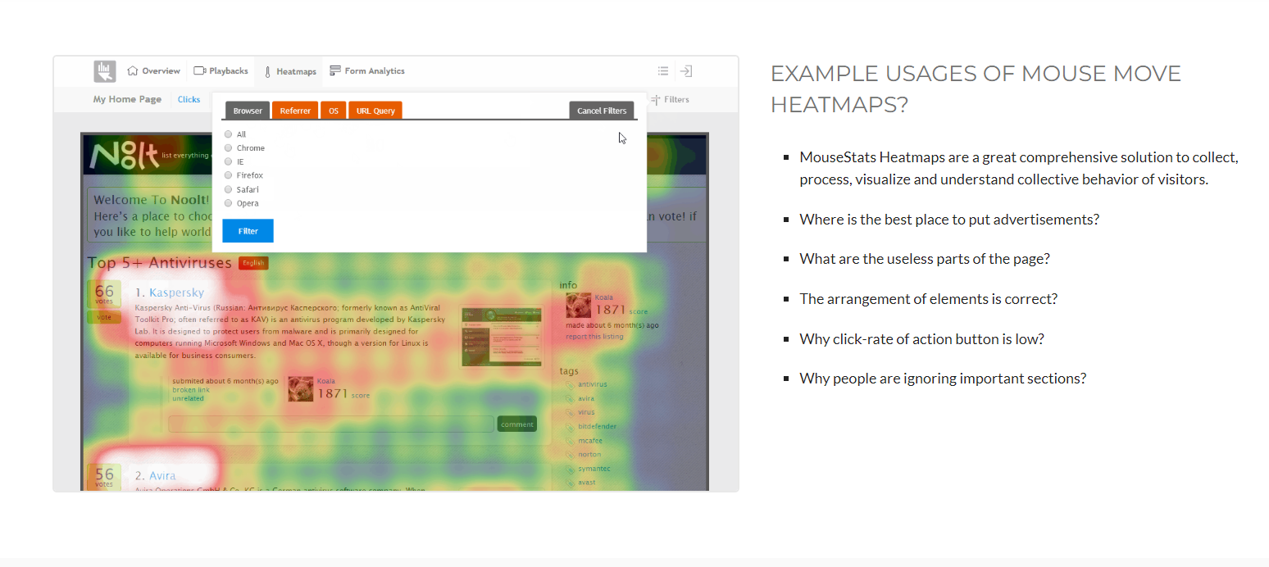1269x567 pixels.
Task: Switch to the Clicks heatmap view
Action: (189, 99)
